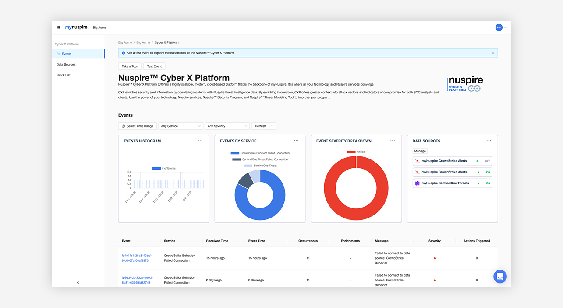Click green status dot on SentinelOne Threats row
Viewport: 563px width, 308px height.
[478, 183]
